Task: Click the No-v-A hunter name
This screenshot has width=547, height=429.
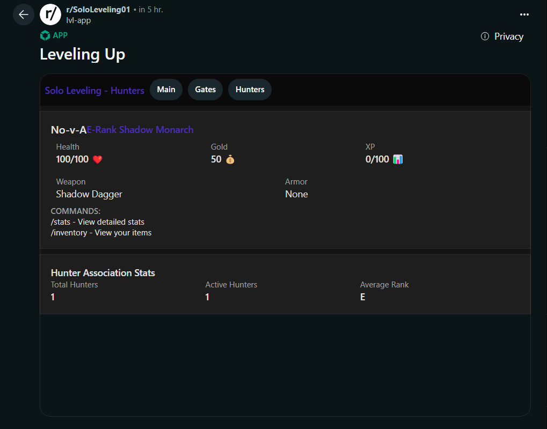Action: click(x=69, y=130)
